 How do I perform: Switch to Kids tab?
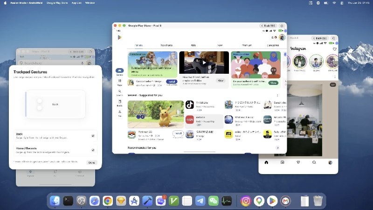tap(193, 45)
